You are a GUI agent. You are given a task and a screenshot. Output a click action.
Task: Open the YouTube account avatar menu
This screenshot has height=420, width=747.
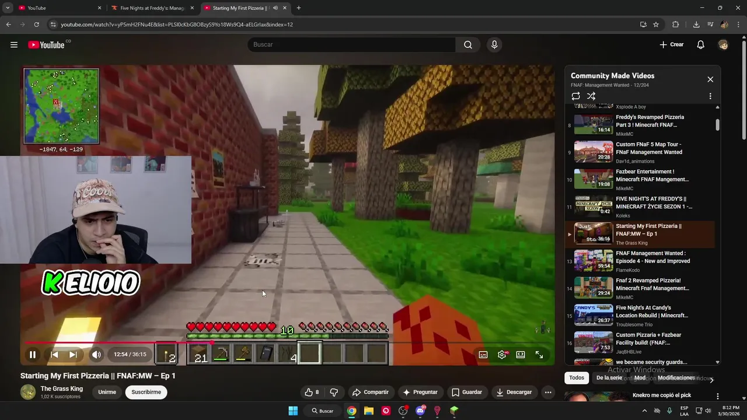tap(723, 44)
